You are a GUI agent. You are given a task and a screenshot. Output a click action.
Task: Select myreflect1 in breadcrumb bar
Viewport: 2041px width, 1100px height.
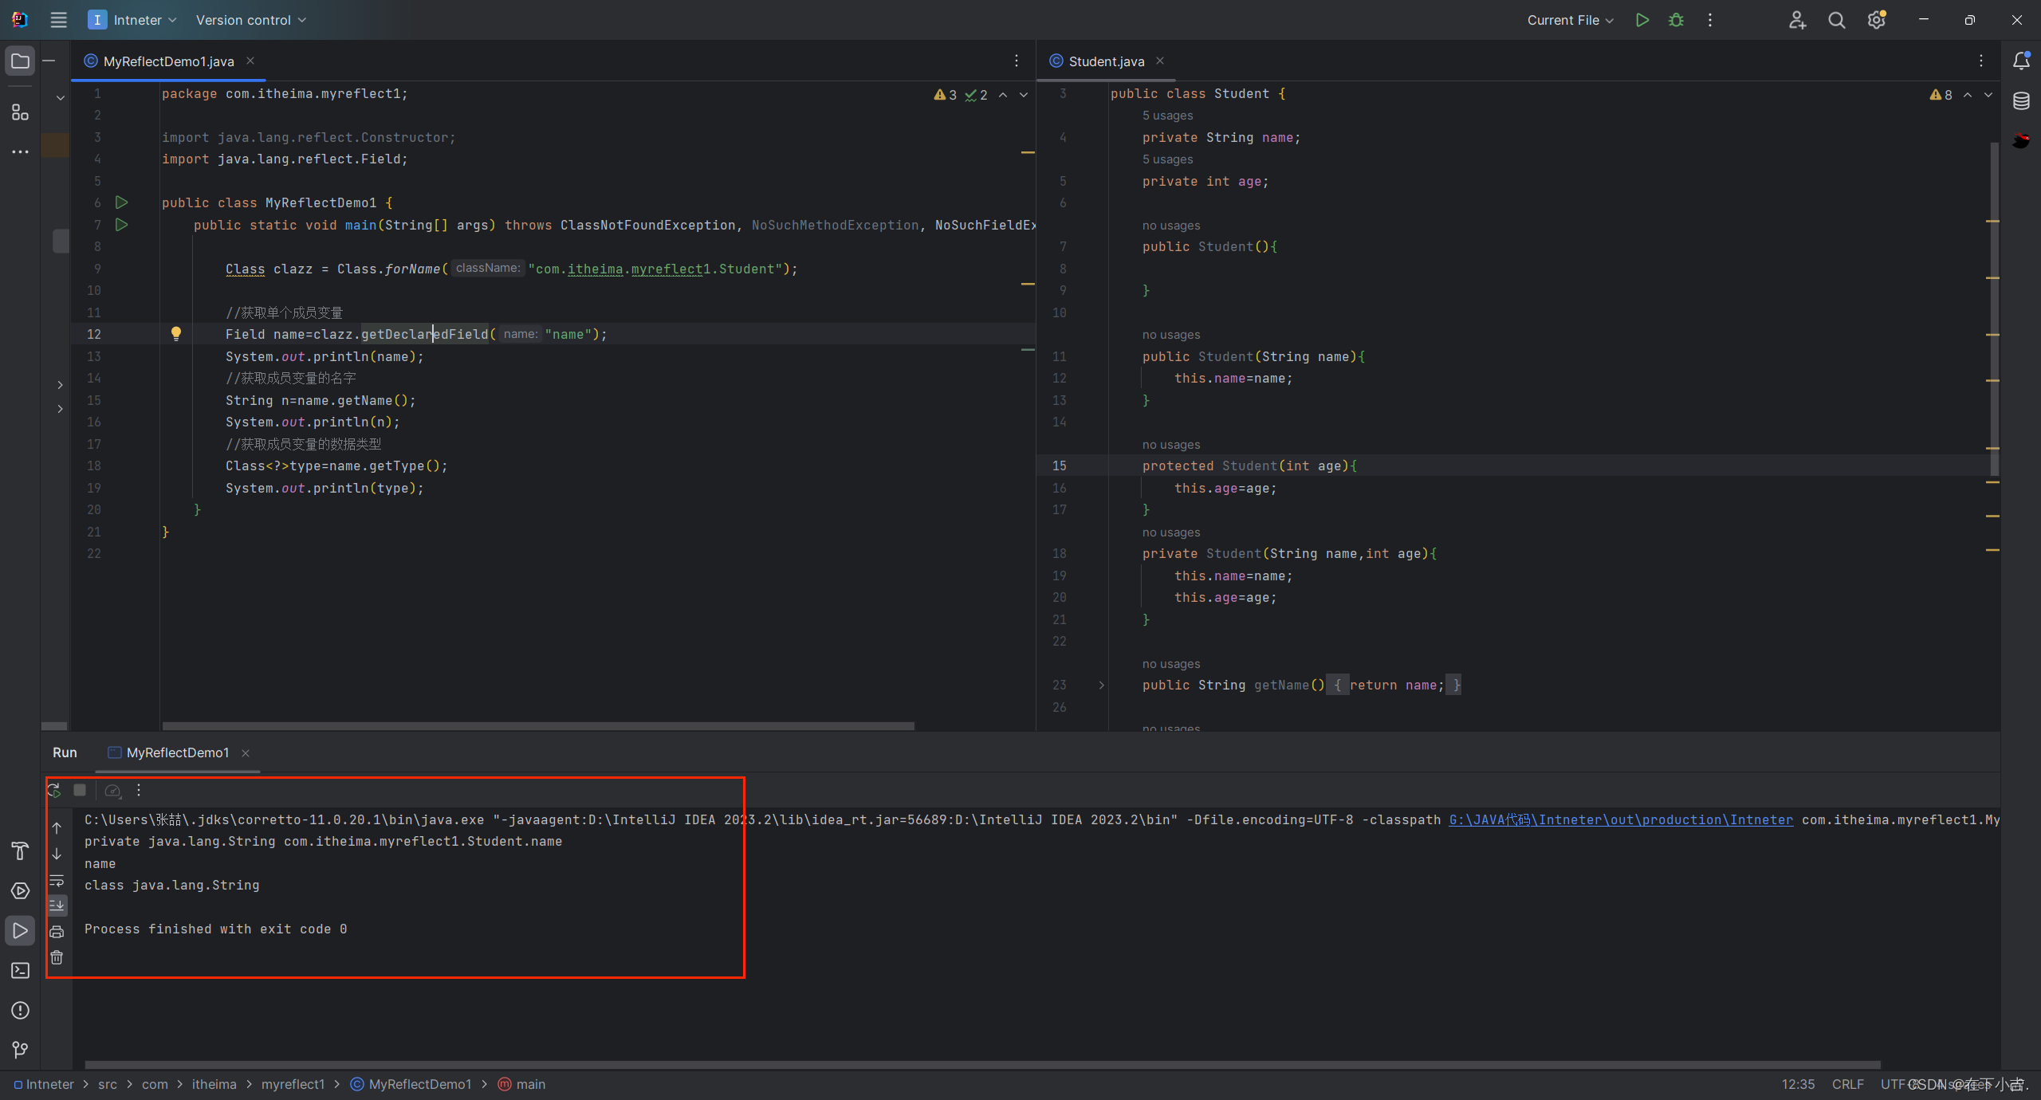[x=293, y=1084]
